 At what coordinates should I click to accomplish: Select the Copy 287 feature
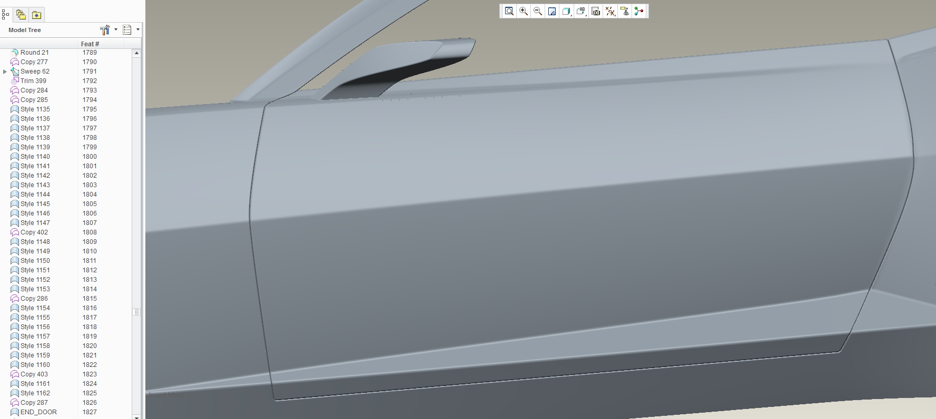pos(34,403)
